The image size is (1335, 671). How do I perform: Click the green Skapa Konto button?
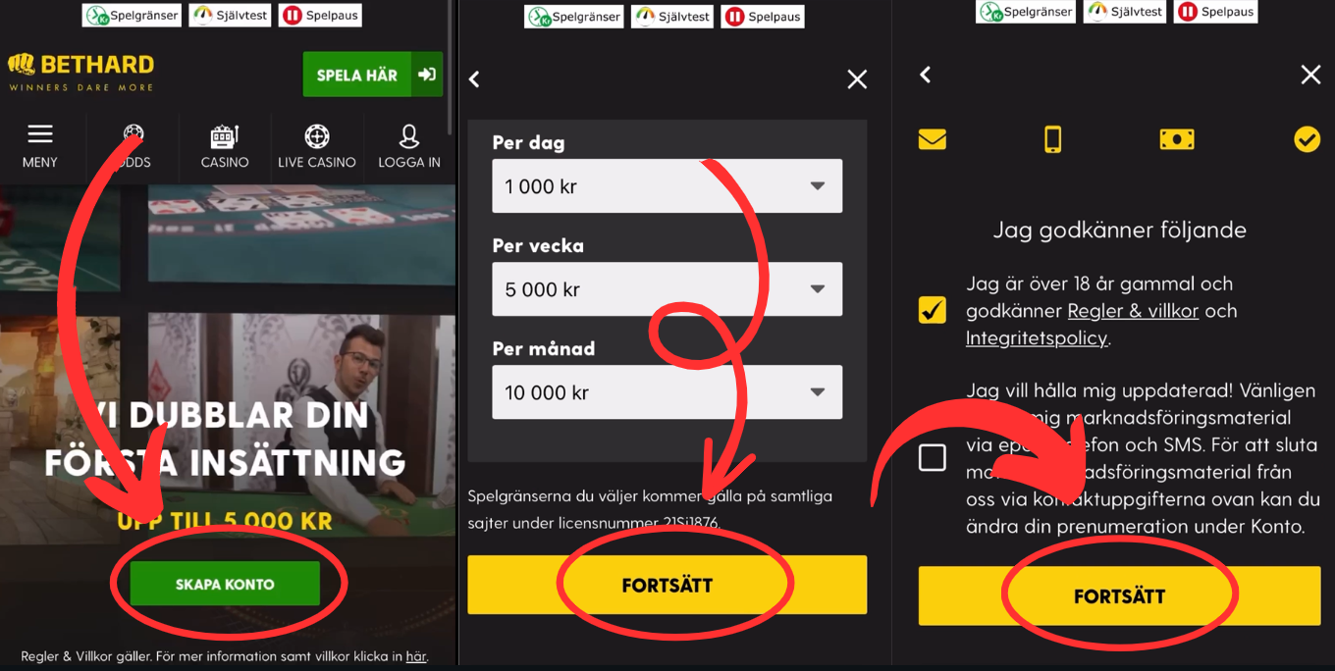click(x=225, y=584)
